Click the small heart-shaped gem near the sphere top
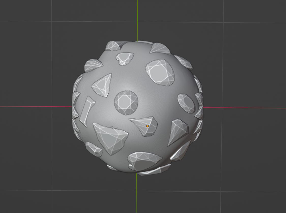Screen dimensions: 286x213 click(x=125, y=59)
